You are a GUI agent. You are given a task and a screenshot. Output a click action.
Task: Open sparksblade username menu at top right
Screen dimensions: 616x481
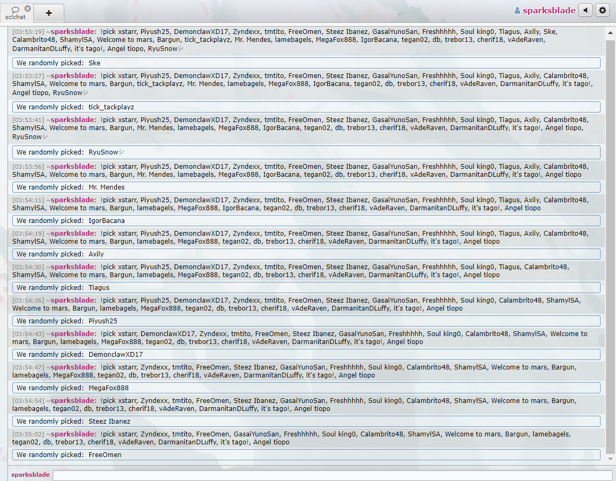[549, 11]
